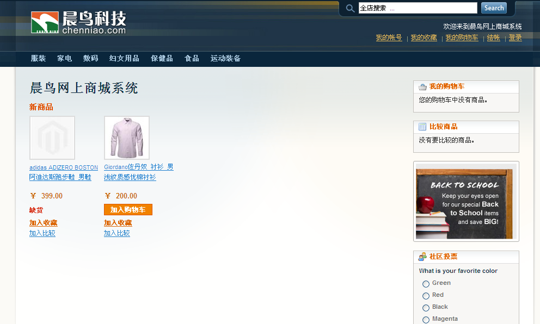Click the magnifying glass search icon

coord(350,8)
